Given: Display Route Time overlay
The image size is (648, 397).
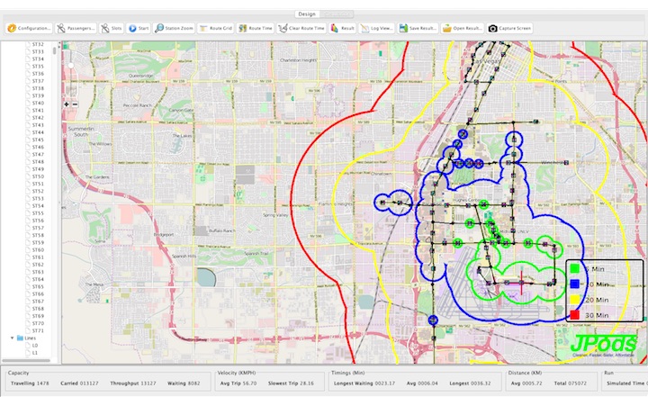Looking at the screenshot, I should pyautogui.click(x=257, y=28).
